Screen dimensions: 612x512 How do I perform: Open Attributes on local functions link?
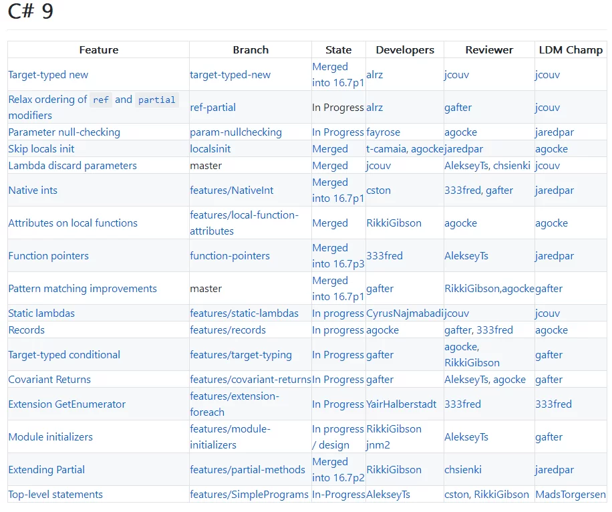click(x=73, y=223)
